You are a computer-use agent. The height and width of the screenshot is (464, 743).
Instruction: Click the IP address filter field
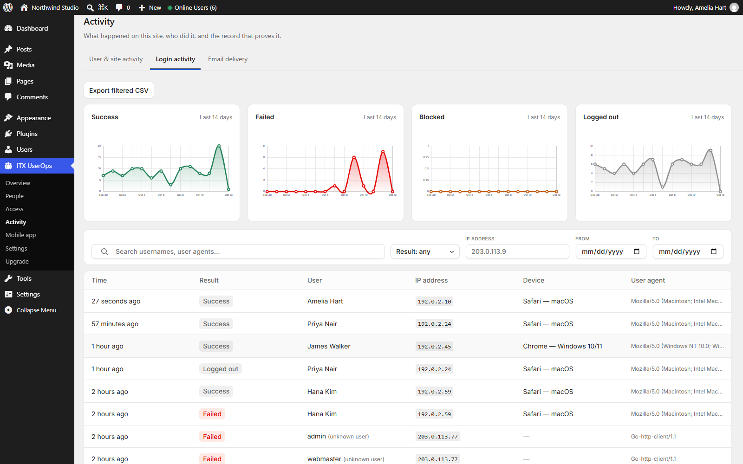(x=517, y=251)
